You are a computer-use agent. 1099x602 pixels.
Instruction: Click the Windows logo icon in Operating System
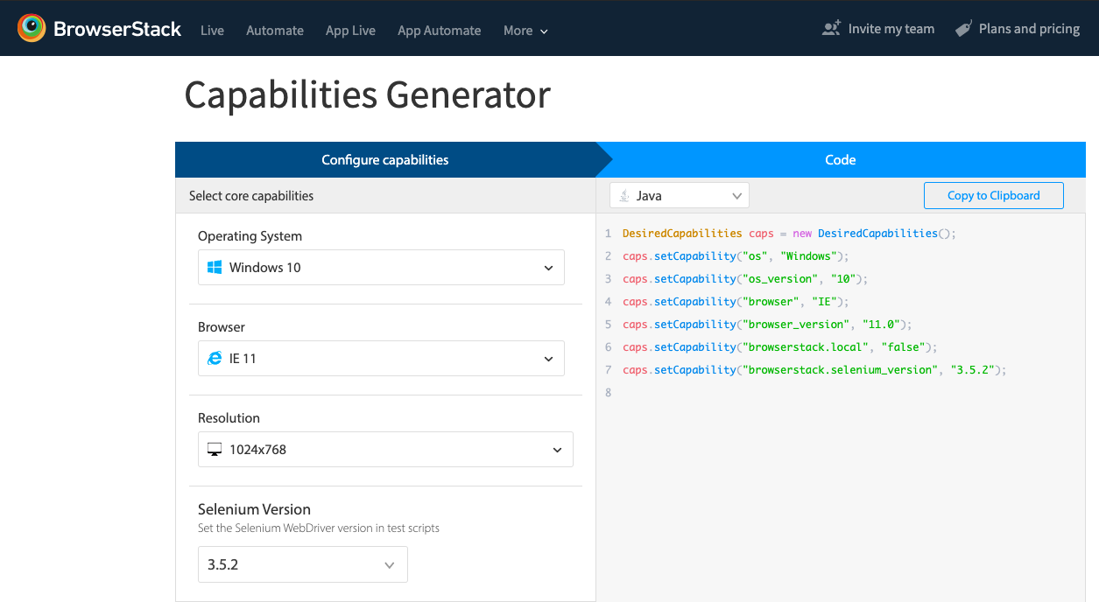pyautogui.click(x=215, y=267)
